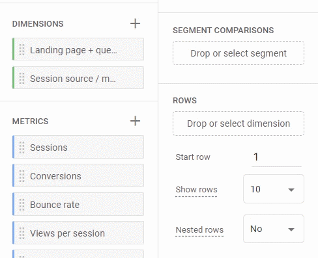Select the Session source / medium dimension chip
Image resolution: width=318 pixels, height=258 pixels.
tap(78, 78)
